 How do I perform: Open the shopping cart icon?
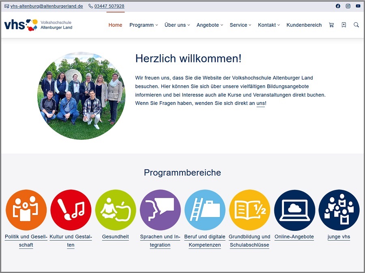pos(331,25)
